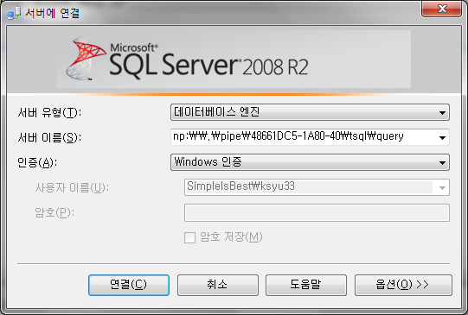Expand settings via 옵션(O) >> button
Image resolution: width=468 pixels, height=315 pixels.
pyautogui.click(x=403, y=285)
